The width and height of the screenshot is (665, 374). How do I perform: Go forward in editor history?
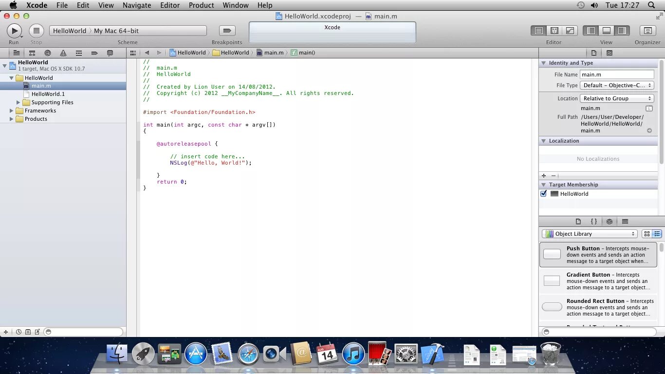click(159, 53)
